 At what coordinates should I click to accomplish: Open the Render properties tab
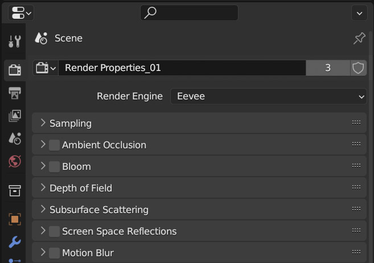[15, 70]
